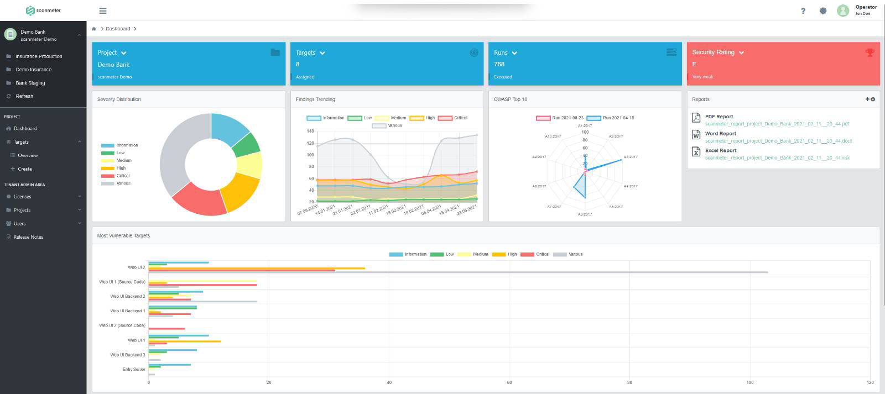Click the home icon in breadcrumb
The height and width of the screenshot is (394, 885).
point(94,29)
